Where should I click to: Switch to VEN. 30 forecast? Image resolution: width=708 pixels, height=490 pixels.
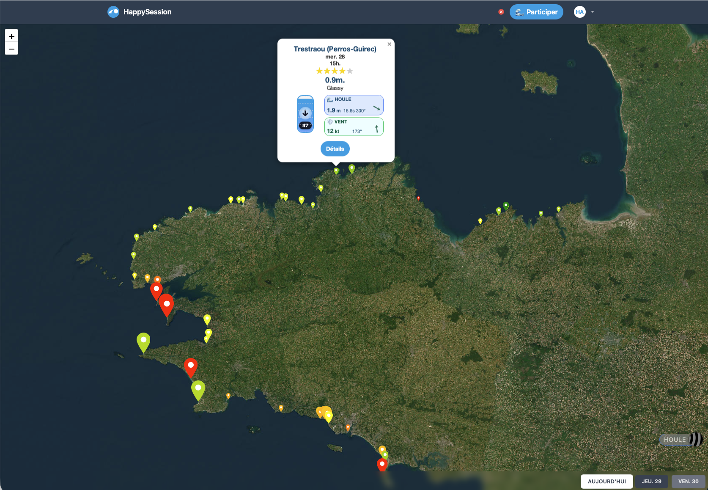pyautogui.click(x=688, y=482)
